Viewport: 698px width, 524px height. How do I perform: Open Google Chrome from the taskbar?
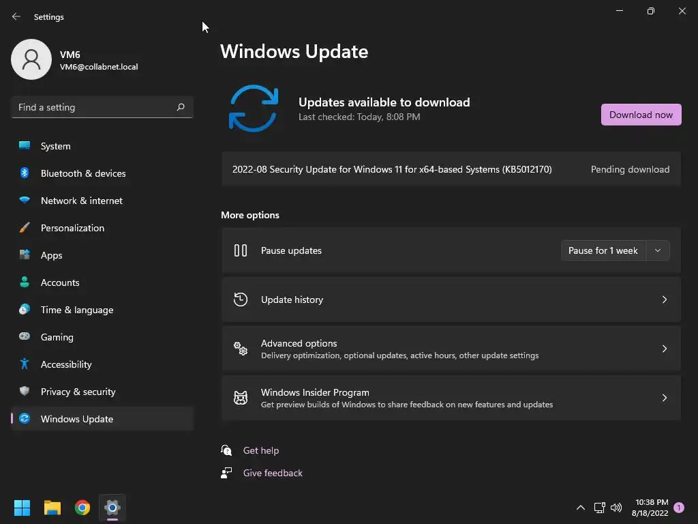click(x=82, y=508)
